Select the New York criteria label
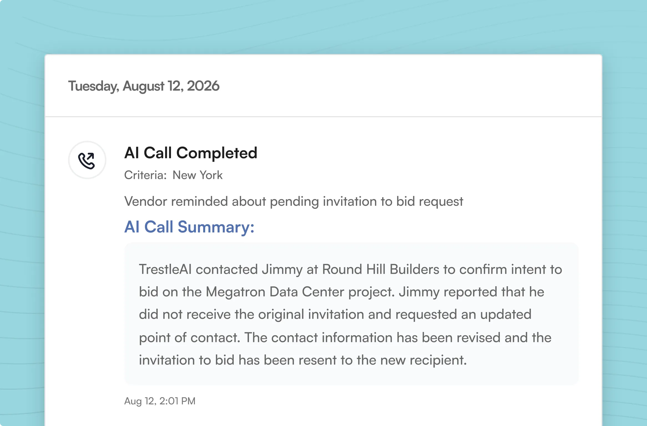Viewport: 647px width, 426px height. 197,175
